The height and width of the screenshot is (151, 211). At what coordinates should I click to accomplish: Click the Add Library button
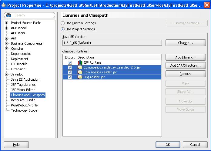(x=186, y=57)
